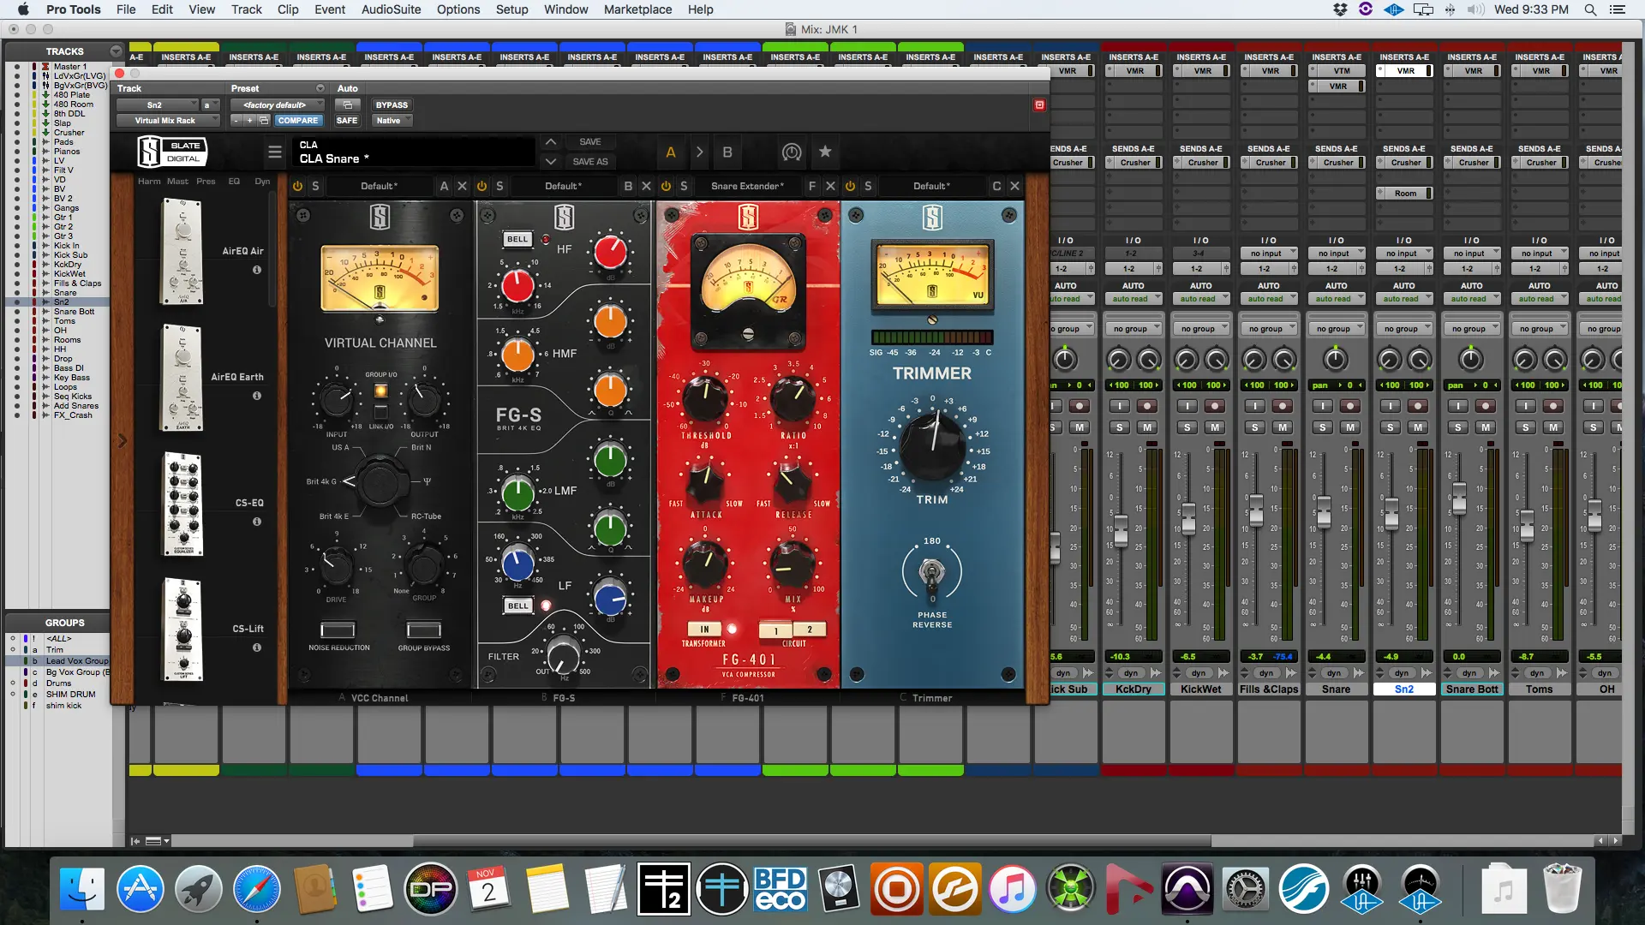Open the factory default preset dropdown
Image resolution: width=1645 pixels, height=925 pixels.
(x=277, y=104)
